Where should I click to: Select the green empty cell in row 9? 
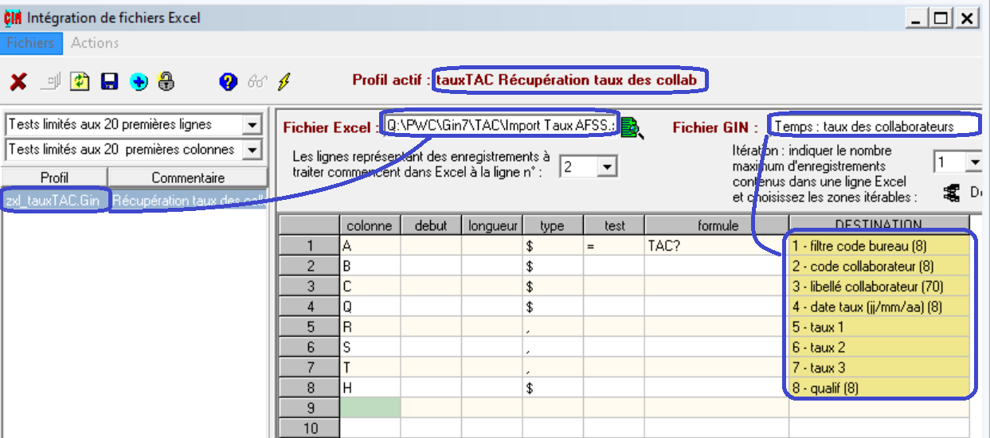tap(370, 408)
